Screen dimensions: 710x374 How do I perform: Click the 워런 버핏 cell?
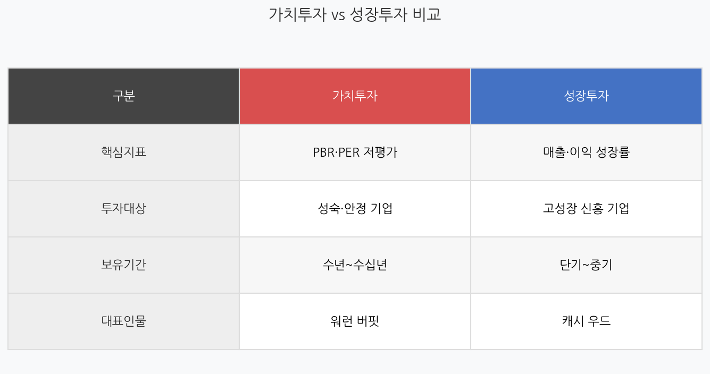point(355,321)
